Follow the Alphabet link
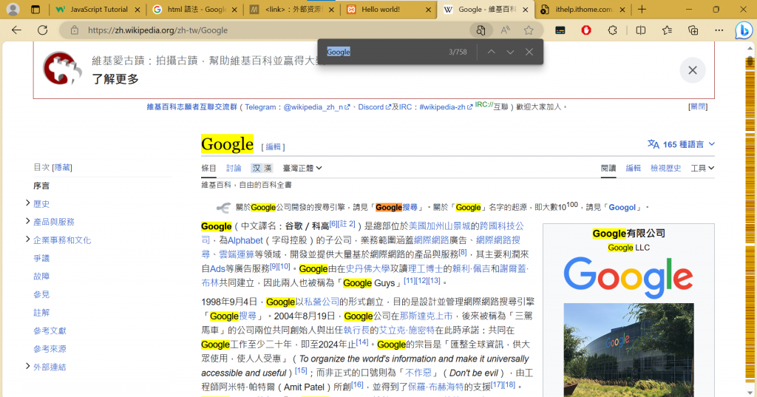The width and height of the screenshot is (757, 397). (245, 240)
